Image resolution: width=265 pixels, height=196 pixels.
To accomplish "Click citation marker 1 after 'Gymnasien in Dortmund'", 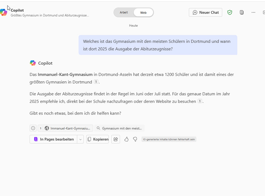I will pos(96,82).
